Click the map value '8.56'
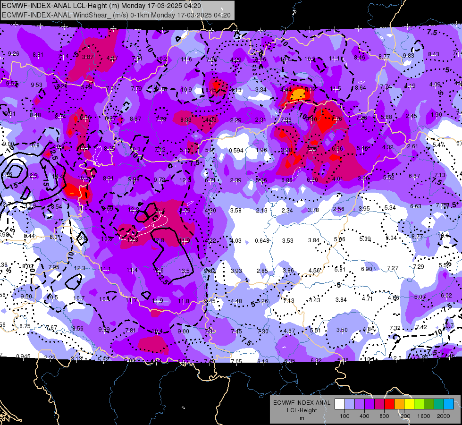462x425 pixels. point(78,328)
